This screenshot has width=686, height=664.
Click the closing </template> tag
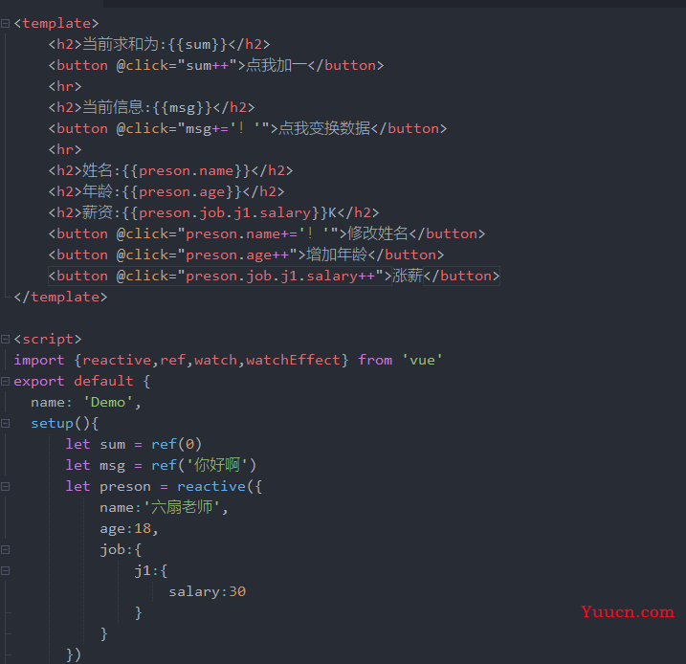coord(60,297)
